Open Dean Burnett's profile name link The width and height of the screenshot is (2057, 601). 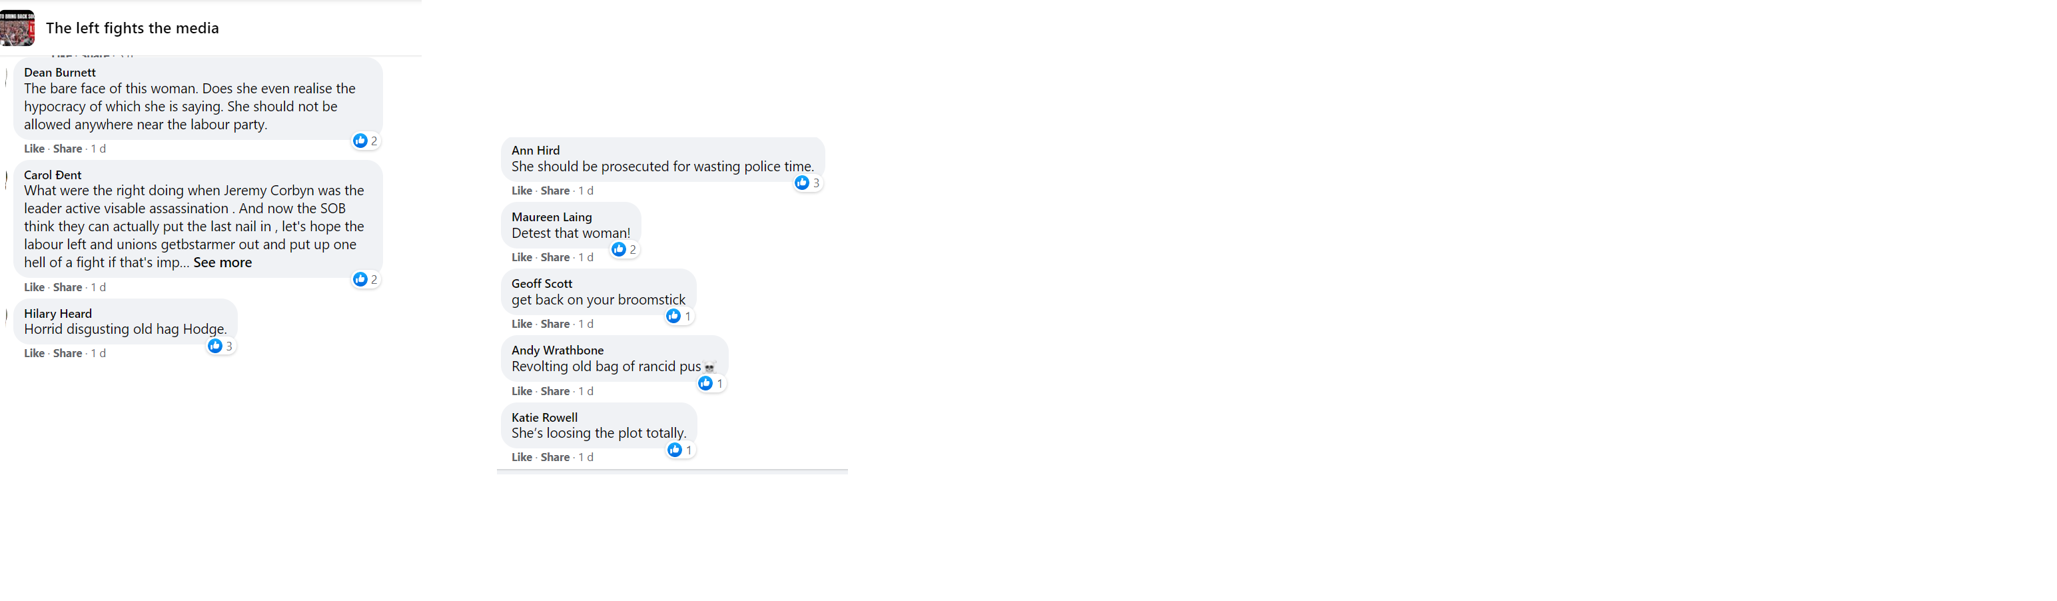60,72
